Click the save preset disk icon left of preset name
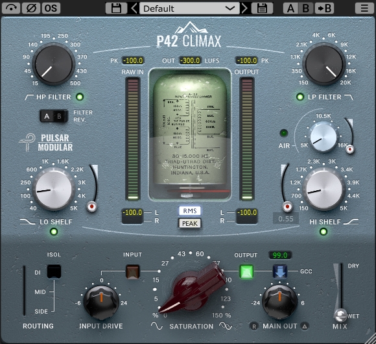Image resolution: width=376 pixels, height=344 pixels. coord(116,8)
